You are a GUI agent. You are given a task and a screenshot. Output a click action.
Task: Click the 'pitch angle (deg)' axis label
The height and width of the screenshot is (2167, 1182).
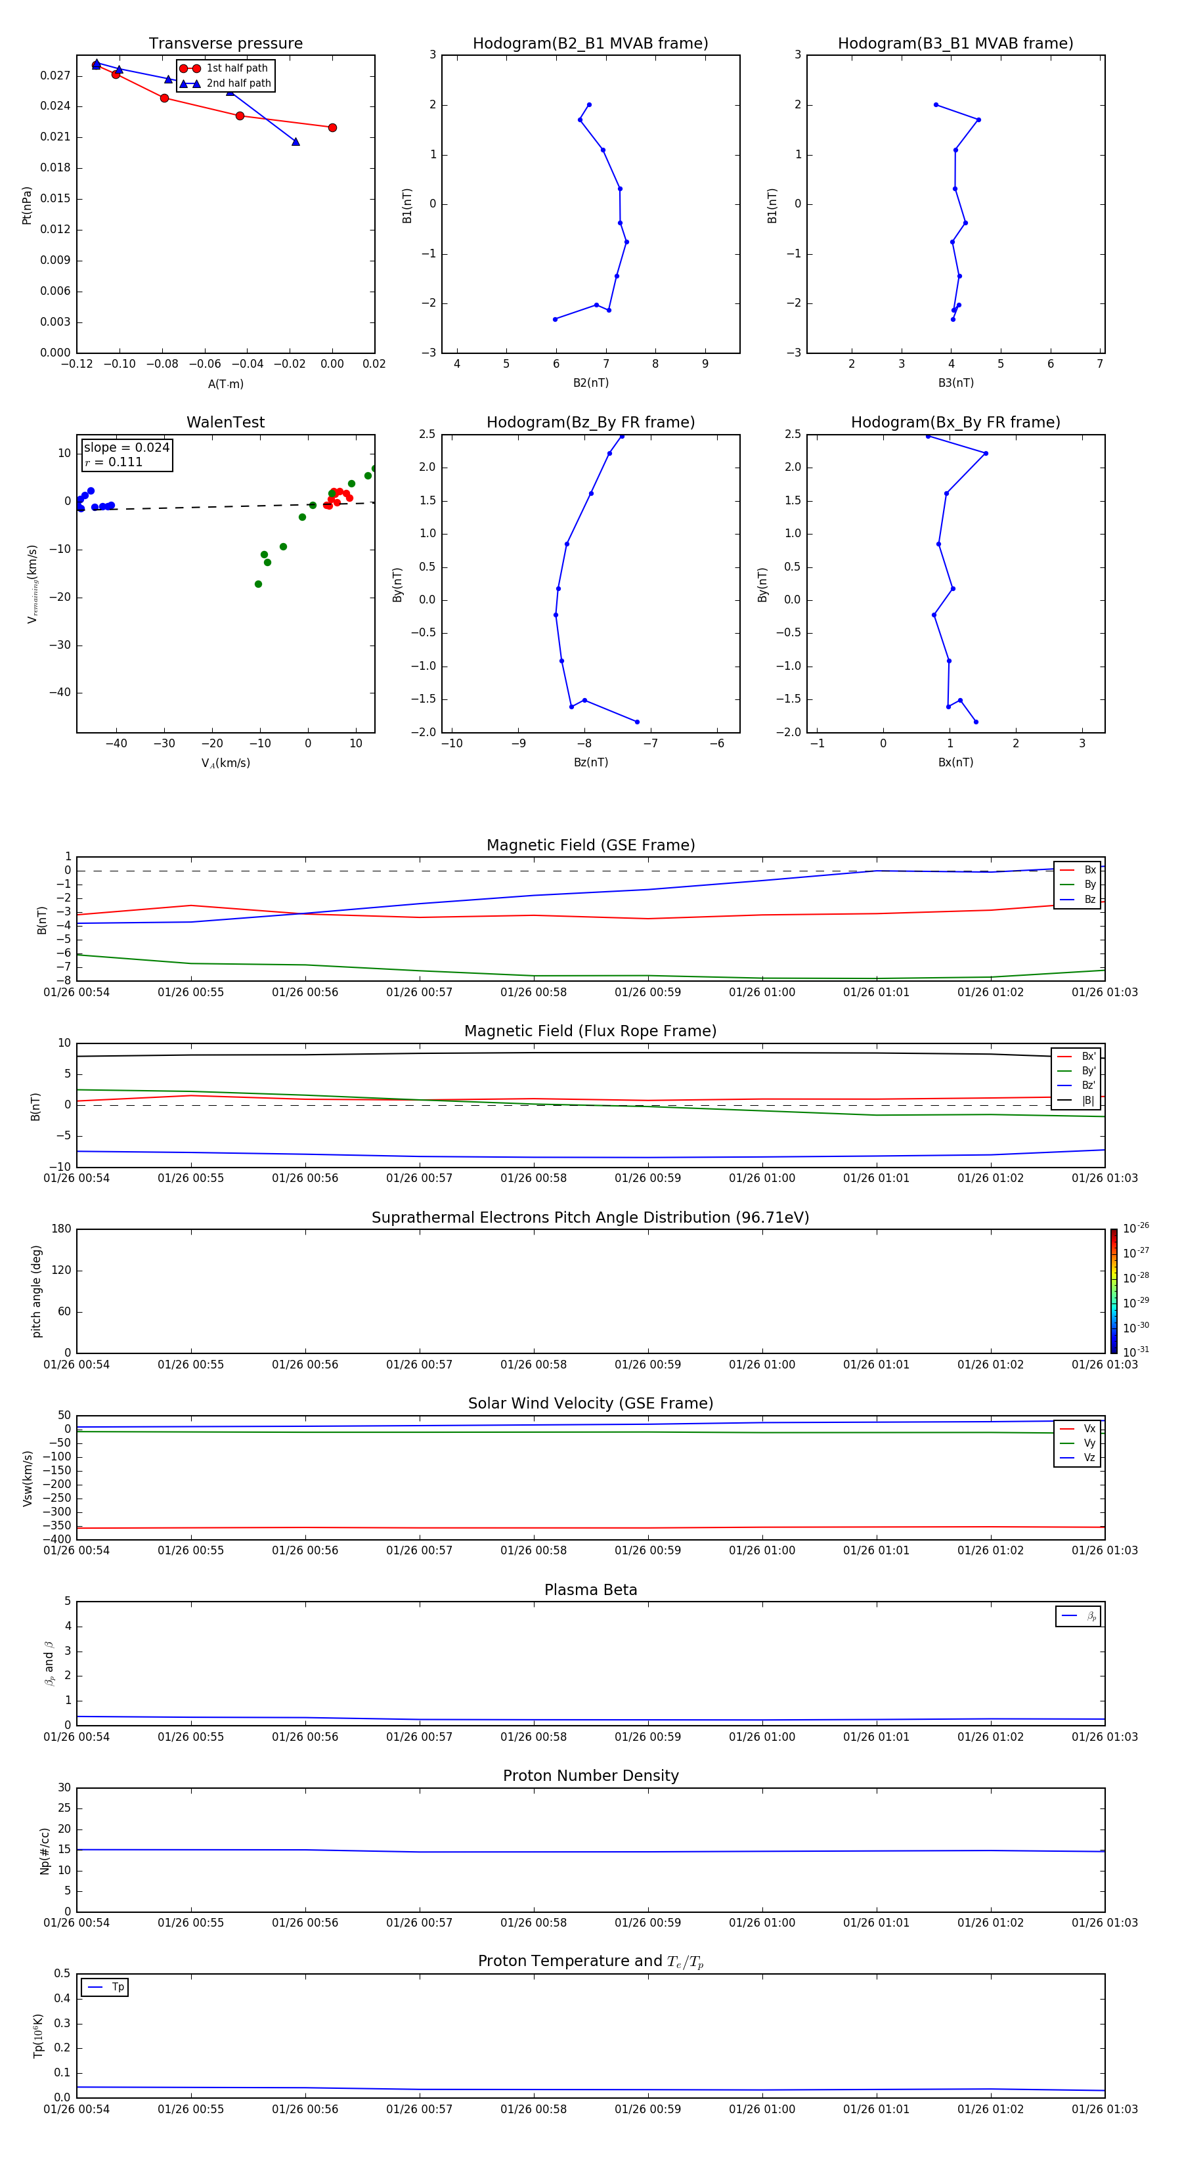tap(36, 1291)
